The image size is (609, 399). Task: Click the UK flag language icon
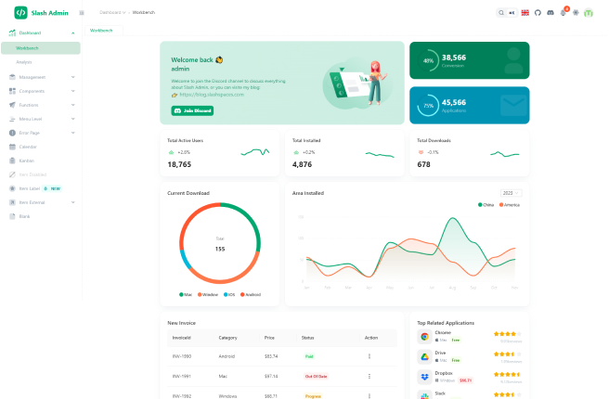click(x=525, y=12)
